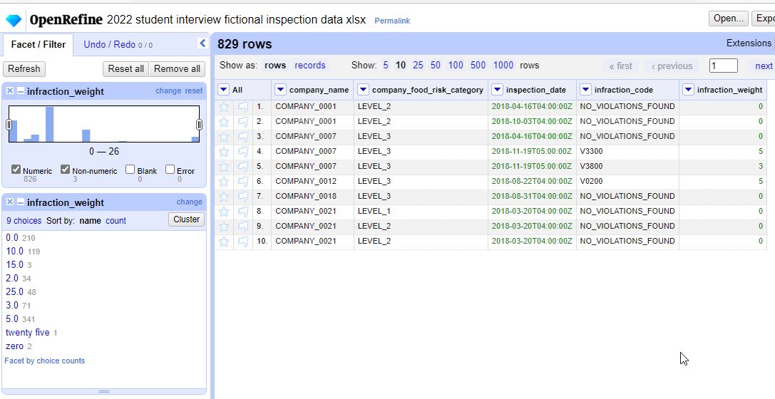Click the facet panel bottom grip
Viewport: 775px width, 399px height.
[x=104, y=392]
